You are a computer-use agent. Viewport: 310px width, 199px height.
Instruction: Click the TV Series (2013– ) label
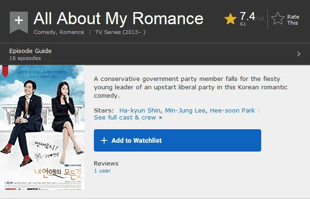(x=120, y=32)
